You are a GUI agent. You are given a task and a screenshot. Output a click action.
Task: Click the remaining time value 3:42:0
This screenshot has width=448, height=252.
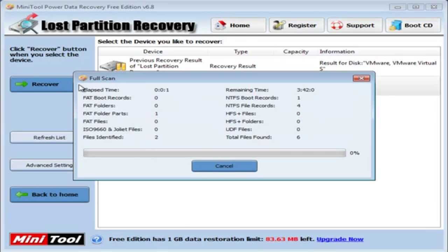(306, 90)
